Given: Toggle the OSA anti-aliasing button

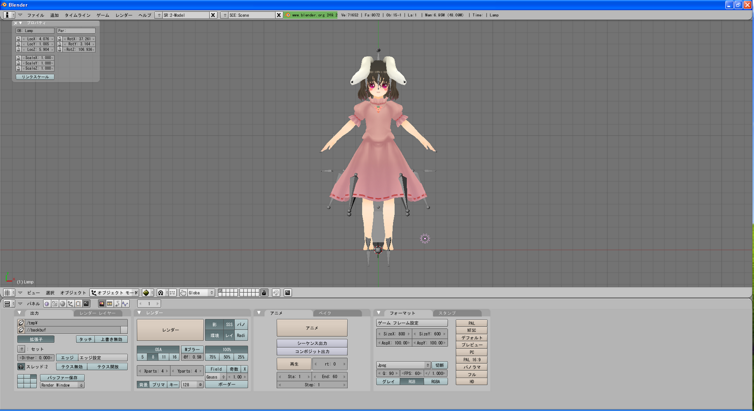Looking at the screenshot, I should tap(158, 349).
